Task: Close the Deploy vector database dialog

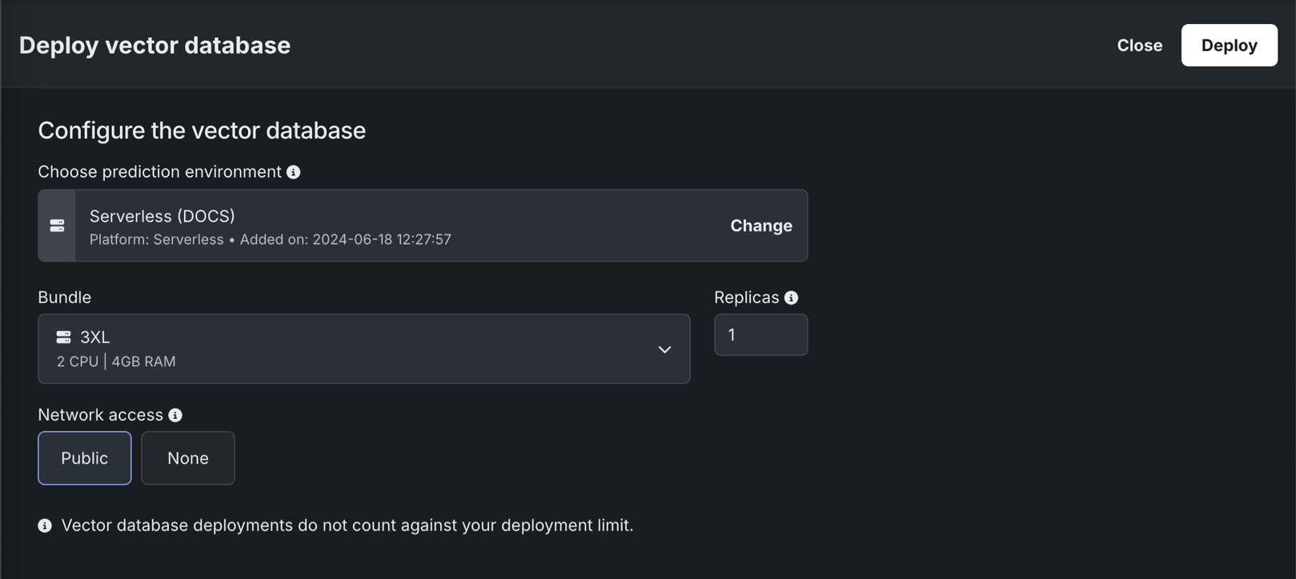Action: pyautogui.click(x=1139, y=46)
